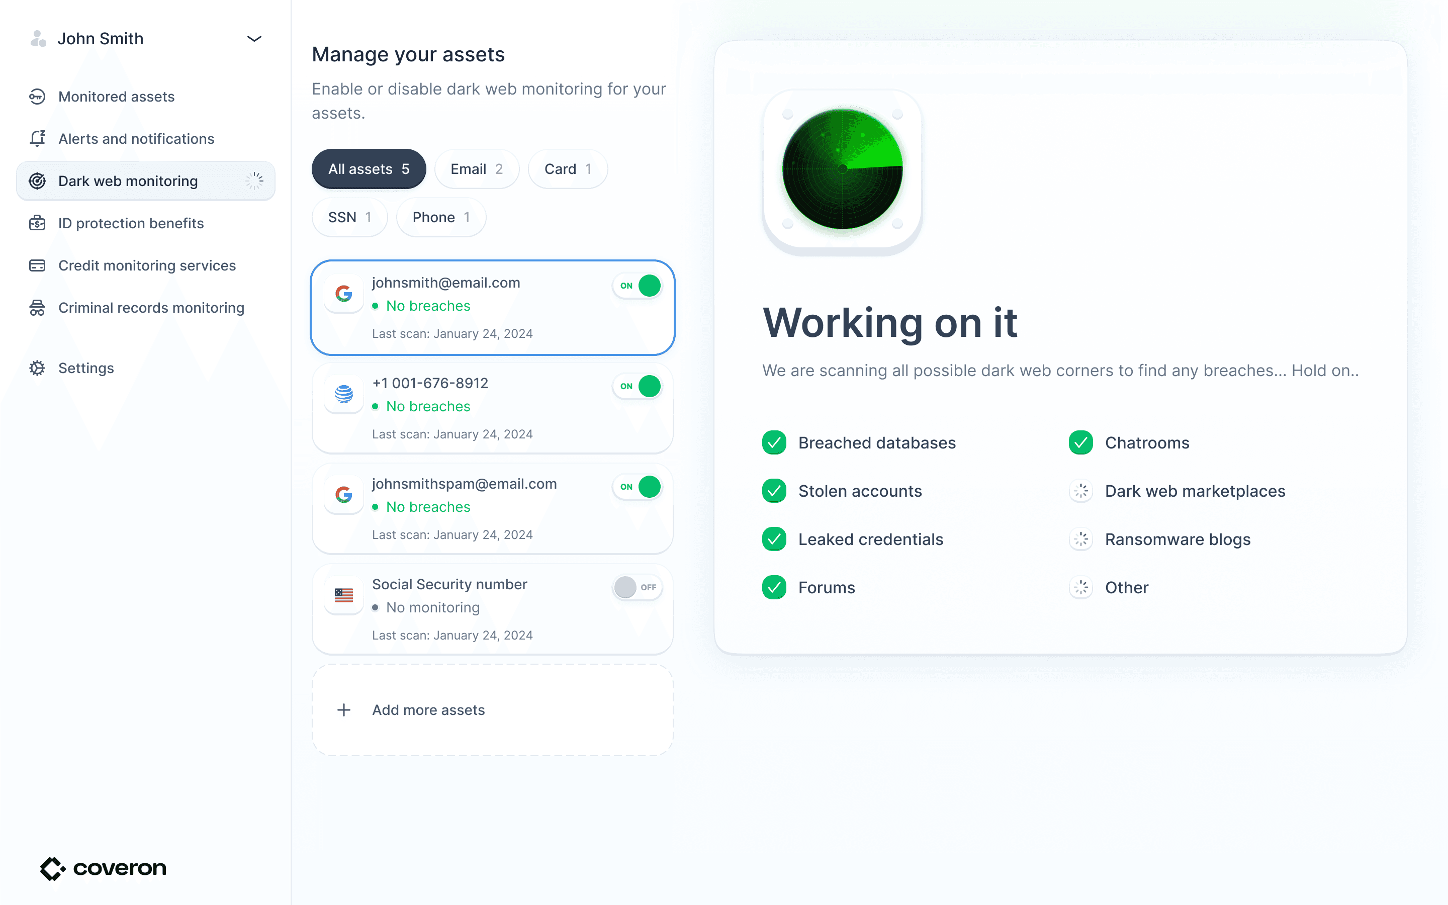Image resolution: width=1448 pixels, height=905 pixels.
Task: Filter assets by Phone
Action: (441, 217)
